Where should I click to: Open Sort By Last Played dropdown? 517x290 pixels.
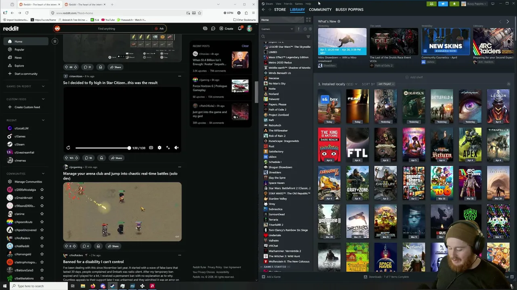tap(386, 84)
